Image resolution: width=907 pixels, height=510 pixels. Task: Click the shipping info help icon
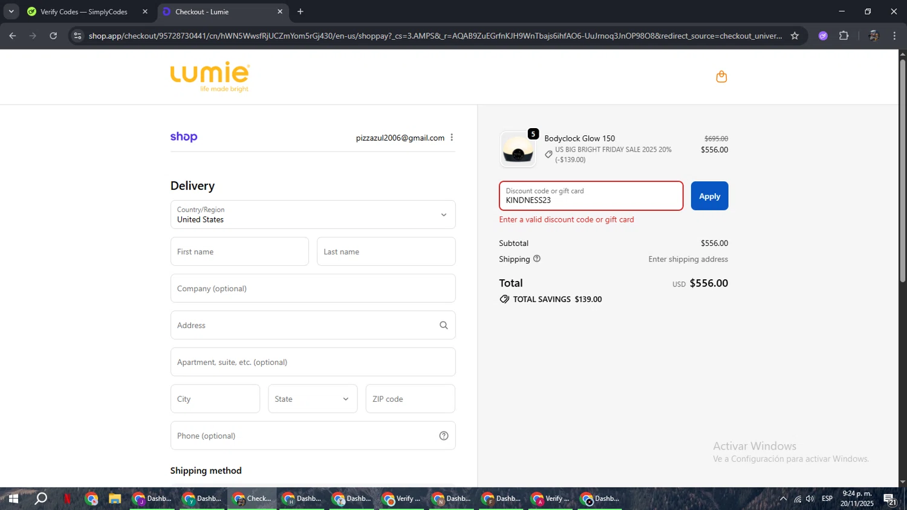537,259
